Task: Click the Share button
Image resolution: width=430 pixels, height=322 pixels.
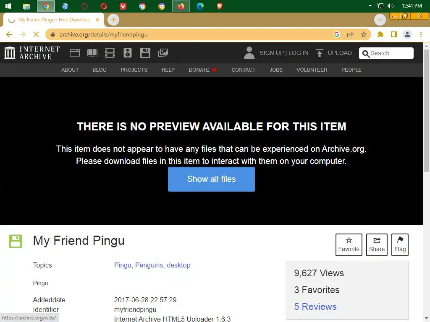Action: tap(377, 245)
